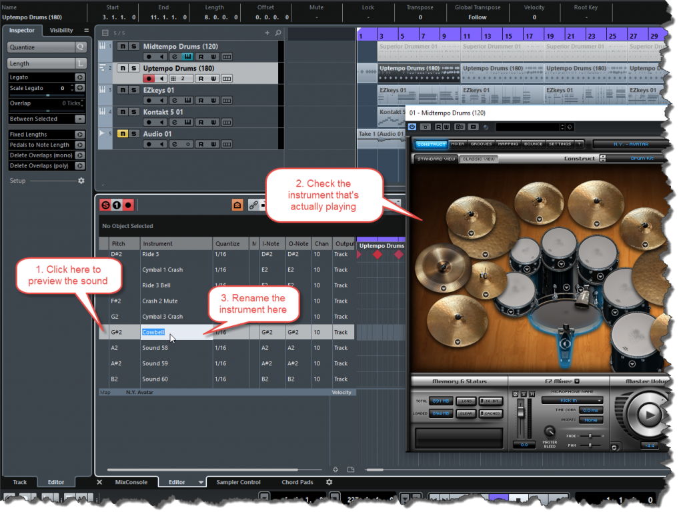Switch to the Track tab in left zone
Screen dimensions: 683x518
pyautogui.click(x=19, y=482)
